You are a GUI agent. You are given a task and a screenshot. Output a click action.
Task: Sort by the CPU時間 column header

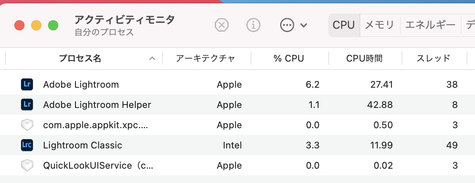[x=364, y=59]
